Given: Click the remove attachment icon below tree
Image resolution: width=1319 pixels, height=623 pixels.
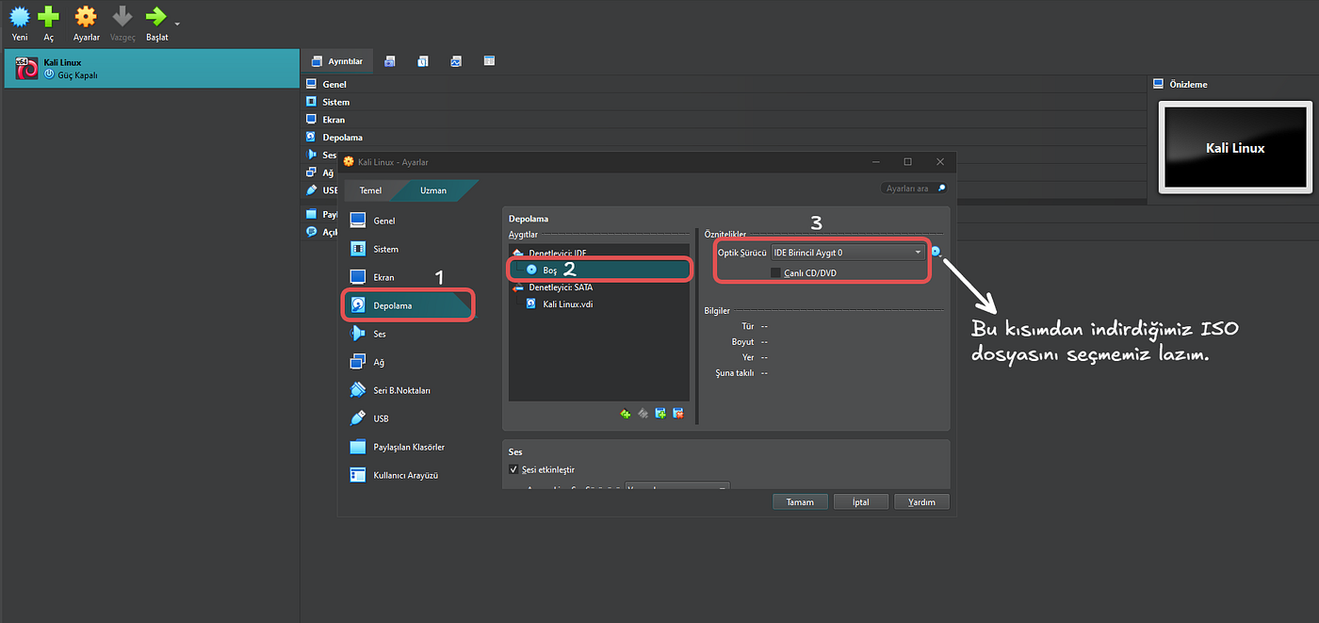Looking at the screenshot, I should click(677, 413).
